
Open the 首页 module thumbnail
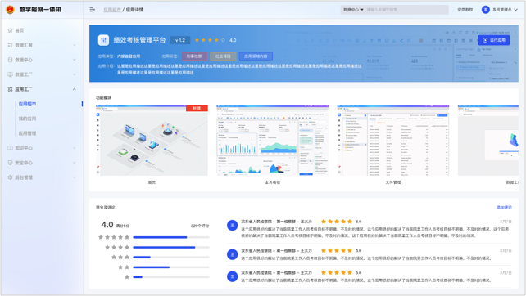[152, 141]
